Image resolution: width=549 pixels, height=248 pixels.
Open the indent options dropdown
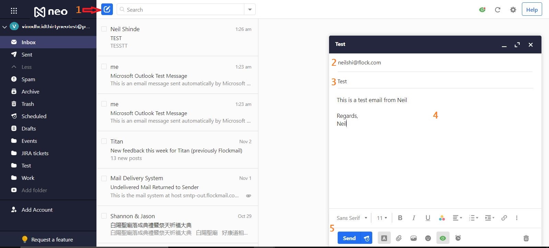pyautogui.click(x=490, y=218)
